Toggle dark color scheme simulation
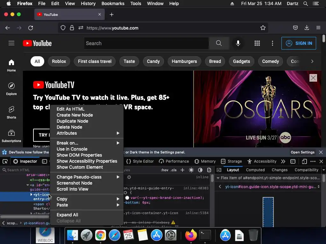Viewport: 326px width, 244px height. 200,170
